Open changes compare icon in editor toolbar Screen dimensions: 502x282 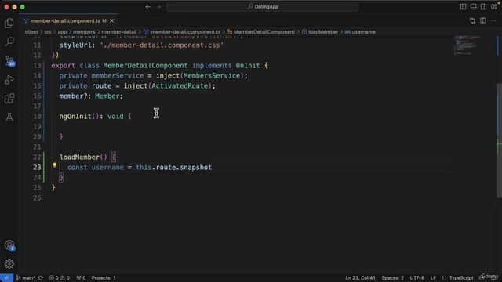pos(472,21)
